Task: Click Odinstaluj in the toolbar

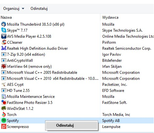Action: point(39,9)
